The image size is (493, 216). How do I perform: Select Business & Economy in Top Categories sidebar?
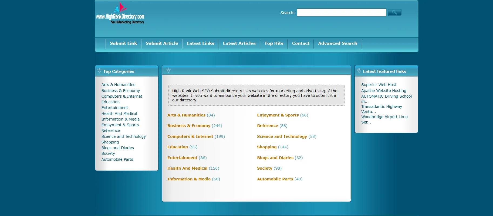(121, 91)
